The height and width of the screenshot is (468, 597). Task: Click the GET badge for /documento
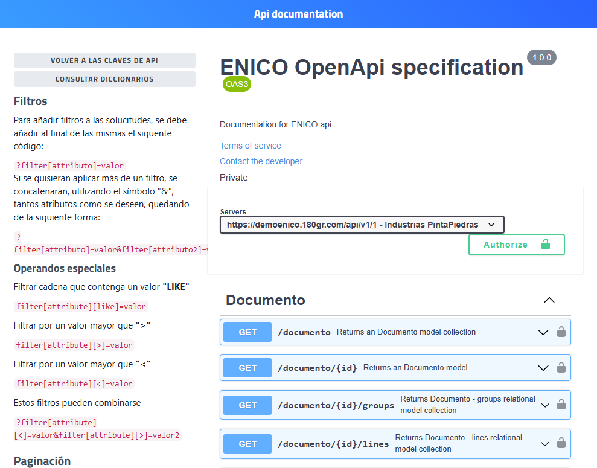pos(247,332)
